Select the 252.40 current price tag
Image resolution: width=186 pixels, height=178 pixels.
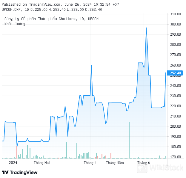point(175,73)
